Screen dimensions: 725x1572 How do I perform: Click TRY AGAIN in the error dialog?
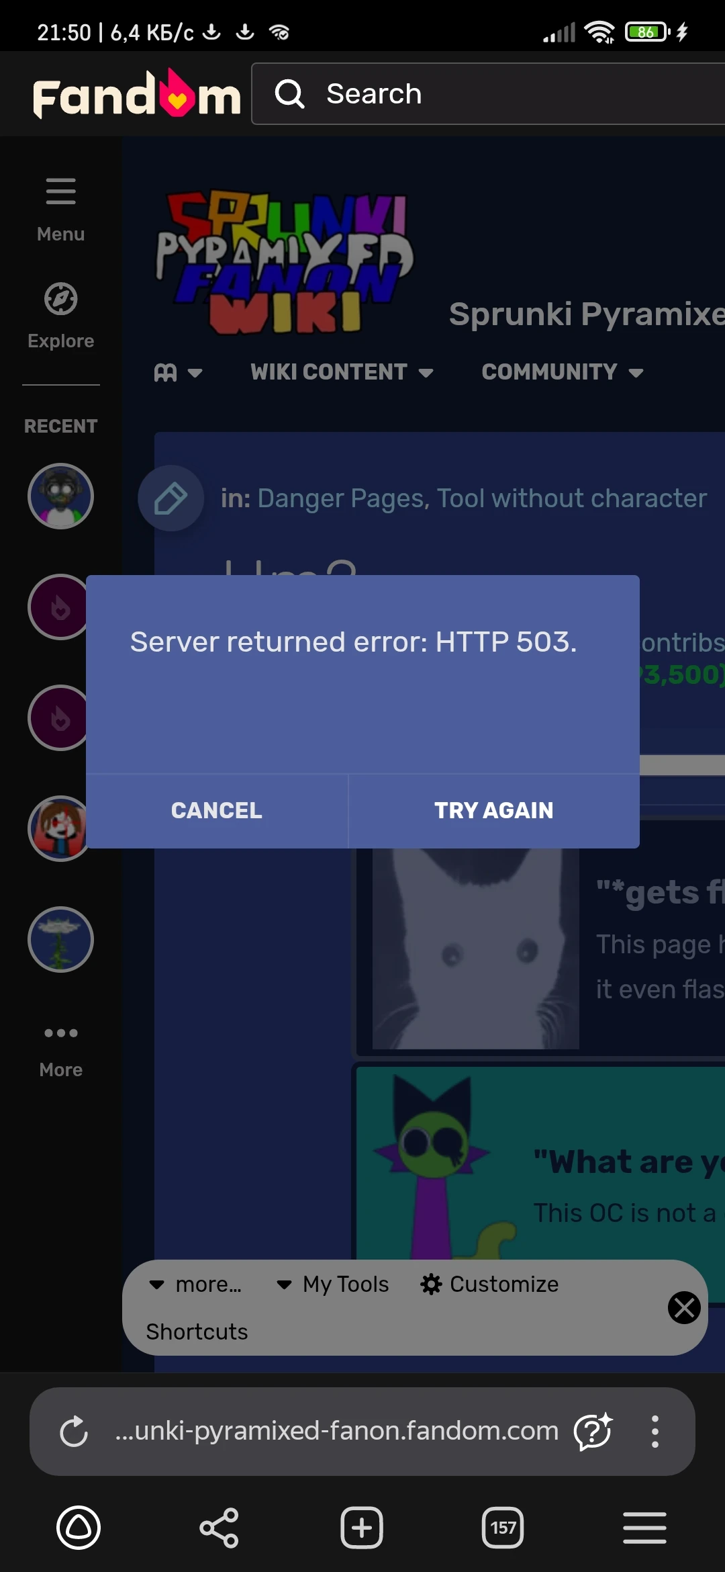point(494,811)
